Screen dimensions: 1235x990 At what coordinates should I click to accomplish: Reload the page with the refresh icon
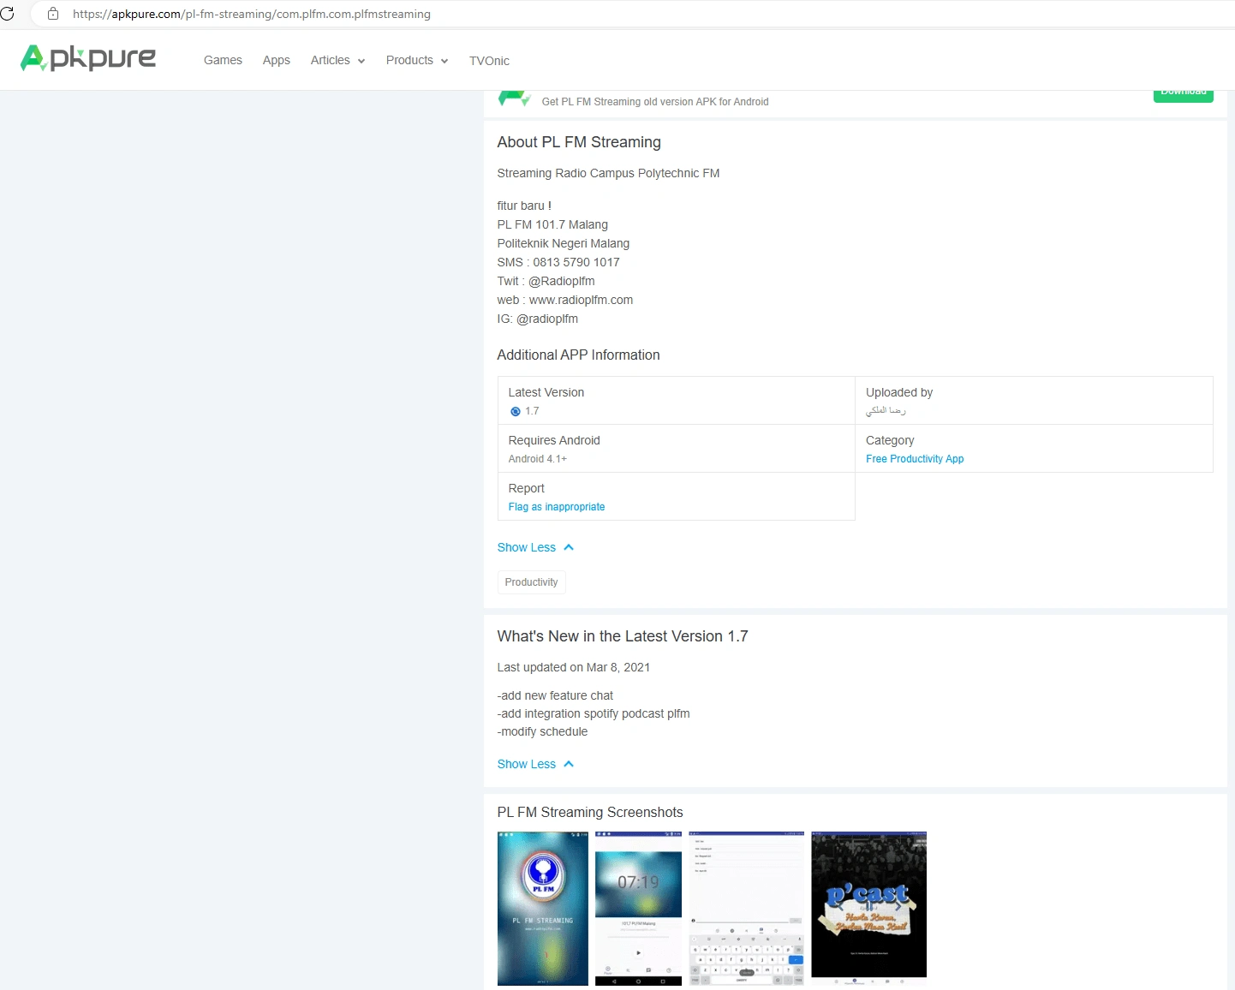coord(8,14)
